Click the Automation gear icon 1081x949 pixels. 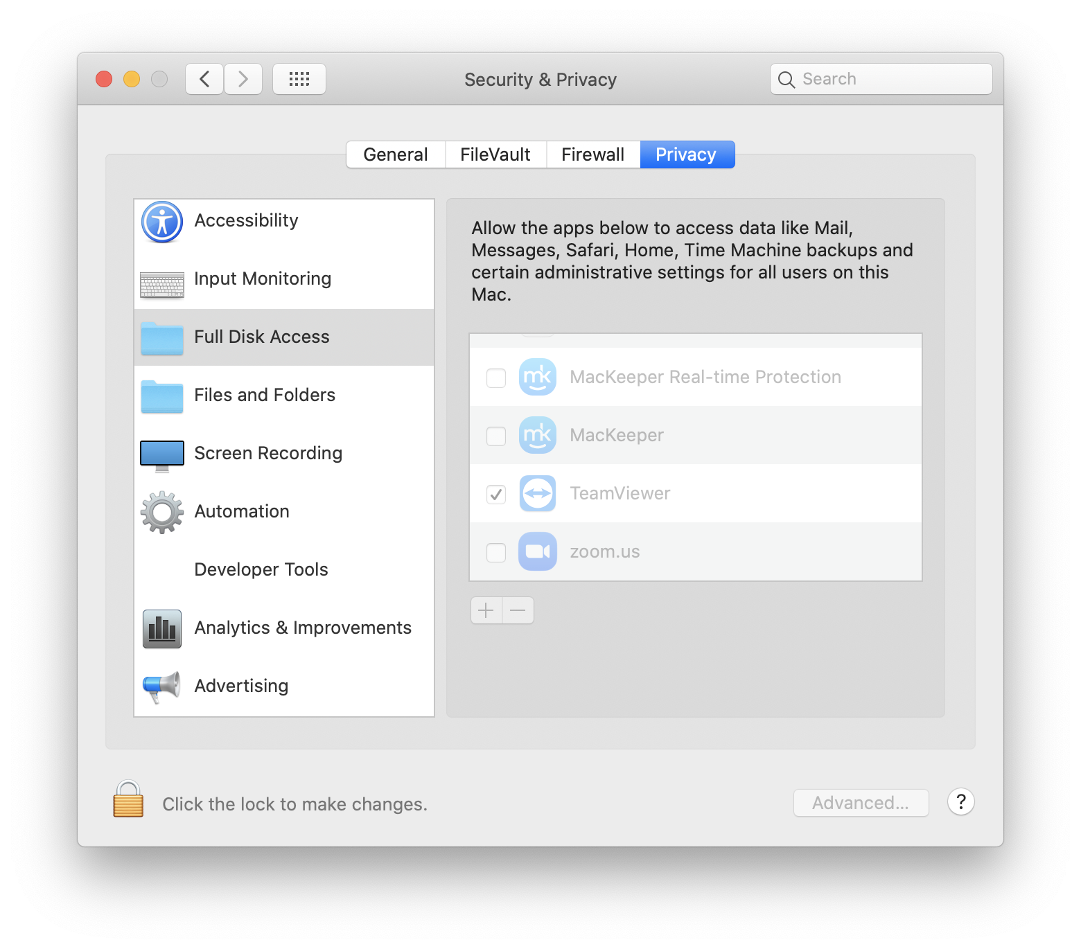162,513
